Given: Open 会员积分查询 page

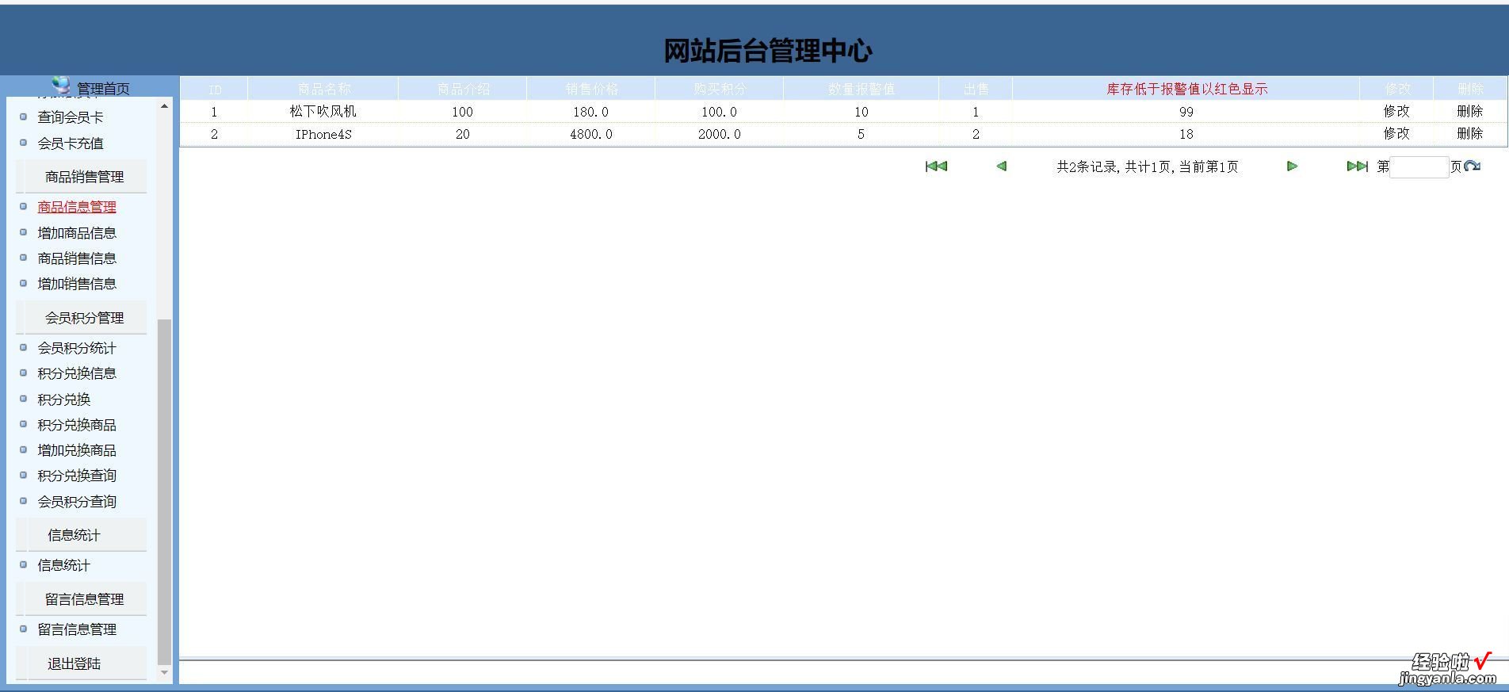Looking at the screenshot, I should 77,502.
